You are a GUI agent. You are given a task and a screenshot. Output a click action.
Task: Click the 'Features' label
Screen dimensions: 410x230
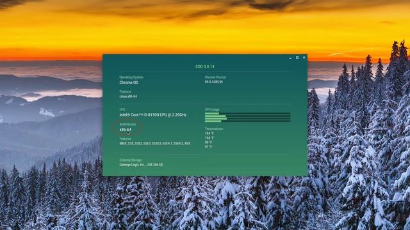pyautogui.click(x=126, y=139)
